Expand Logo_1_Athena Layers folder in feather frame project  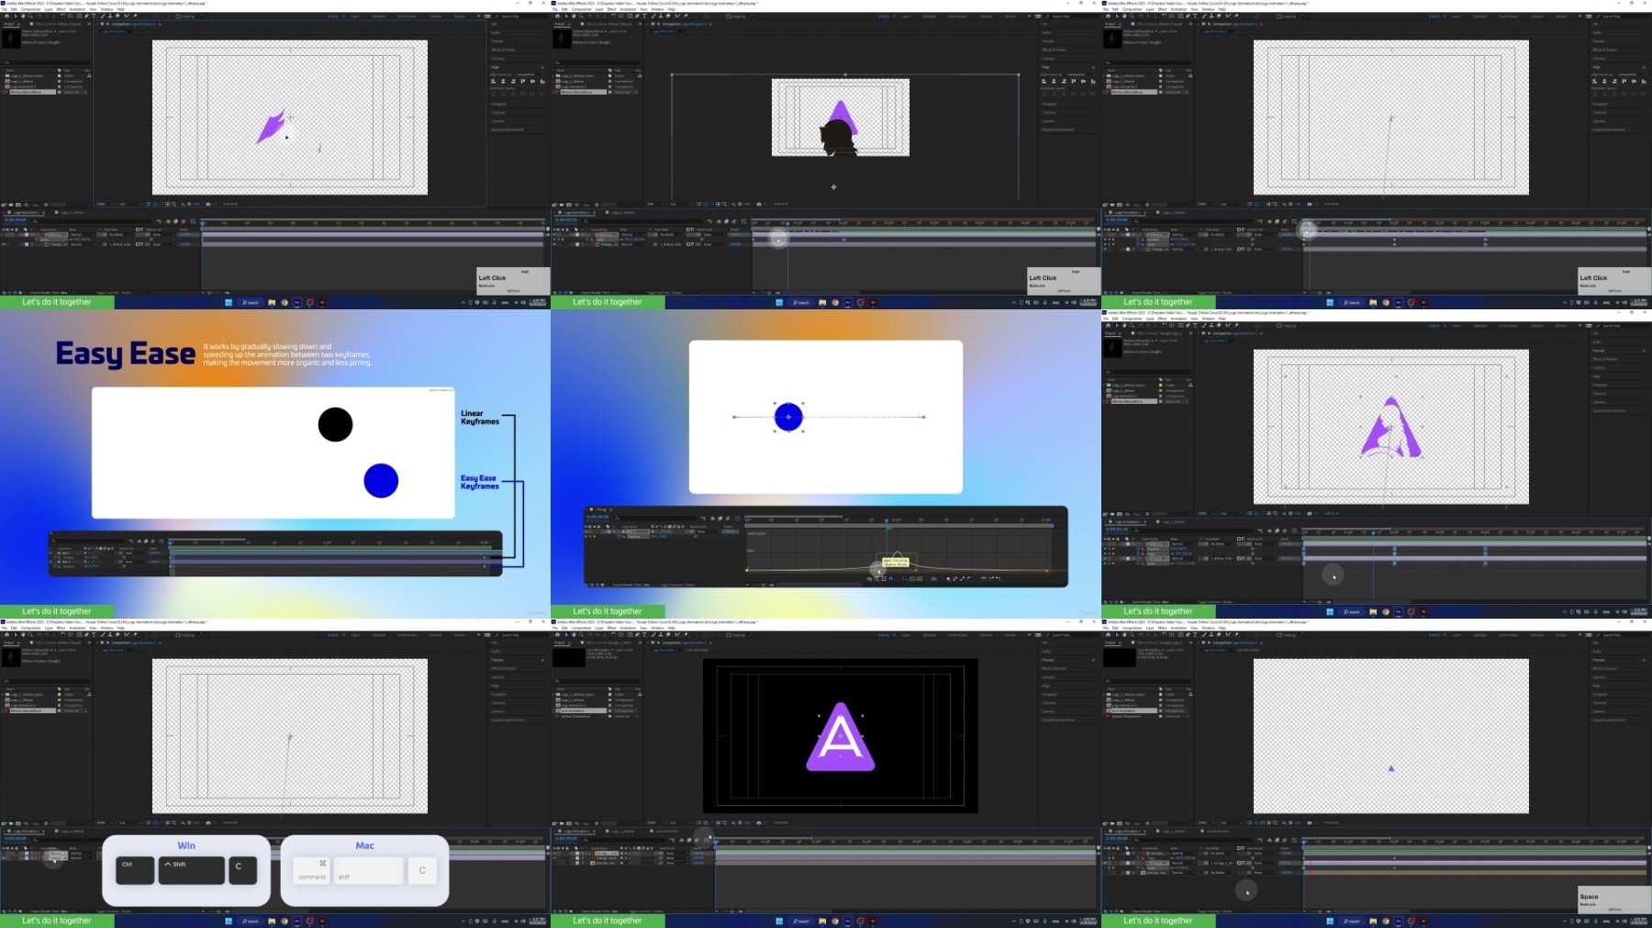coord(3,76)
